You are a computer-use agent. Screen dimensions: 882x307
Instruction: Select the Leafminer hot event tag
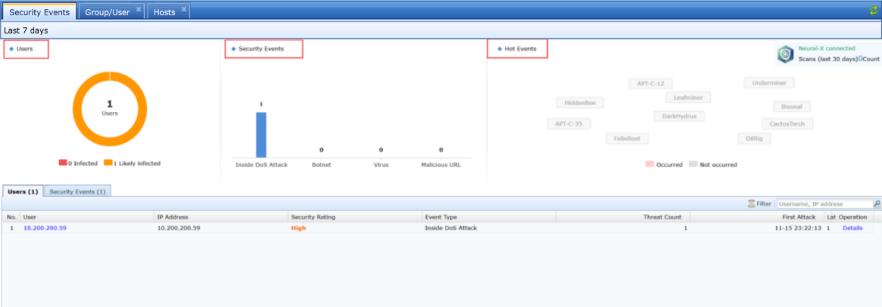(x=688, y=98)
